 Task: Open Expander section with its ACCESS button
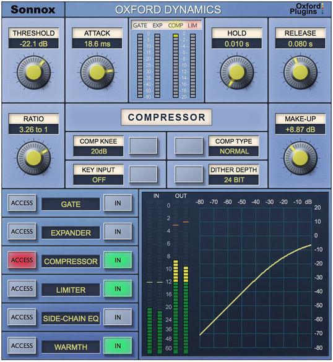22,231
